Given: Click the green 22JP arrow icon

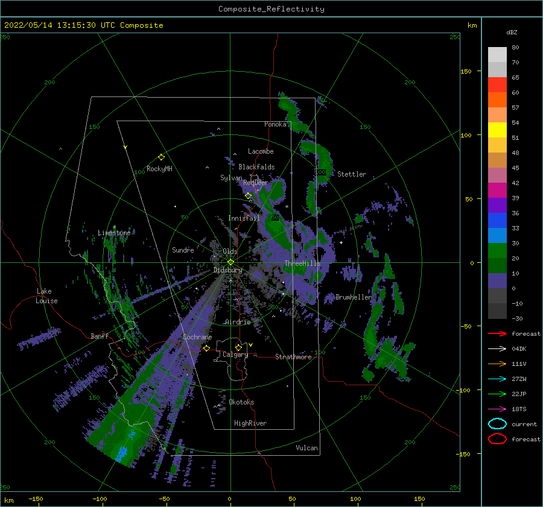Looking at the screenshot, I should click(x=497, y=394).
